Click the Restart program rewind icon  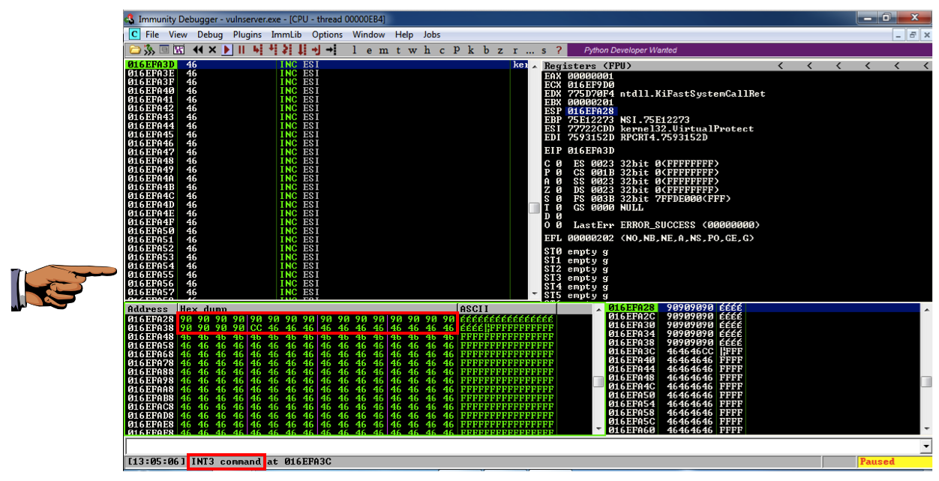(198, 50)
